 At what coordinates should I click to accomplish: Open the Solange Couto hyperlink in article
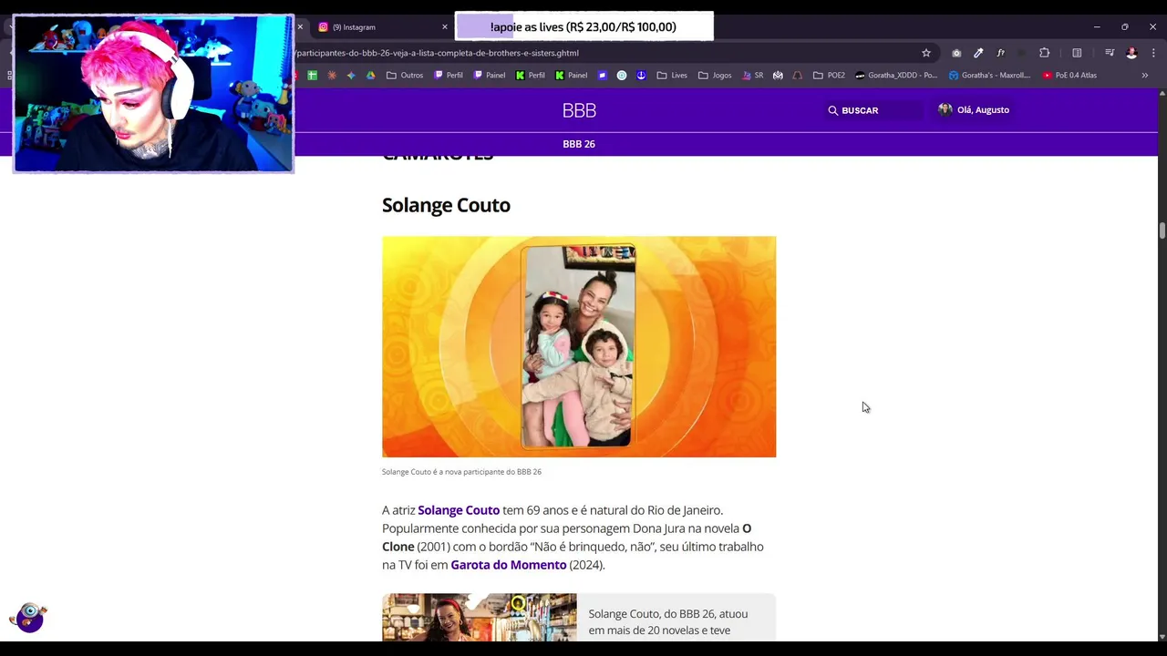tap(459, 510)
